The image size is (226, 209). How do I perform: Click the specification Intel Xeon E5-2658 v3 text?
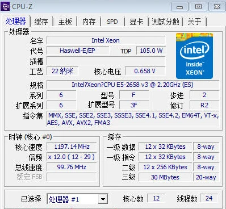pos(132,85)
